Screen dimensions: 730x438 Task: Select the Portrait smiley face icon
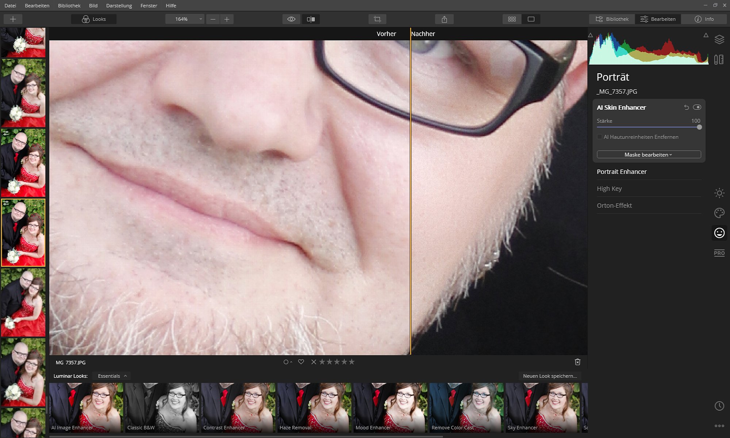coord(719,233)
